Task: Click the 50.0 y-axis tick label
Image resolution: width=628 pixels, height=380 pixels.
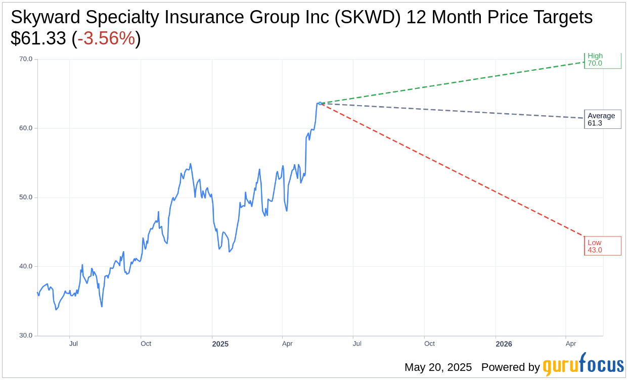Action: click(26, 198)
